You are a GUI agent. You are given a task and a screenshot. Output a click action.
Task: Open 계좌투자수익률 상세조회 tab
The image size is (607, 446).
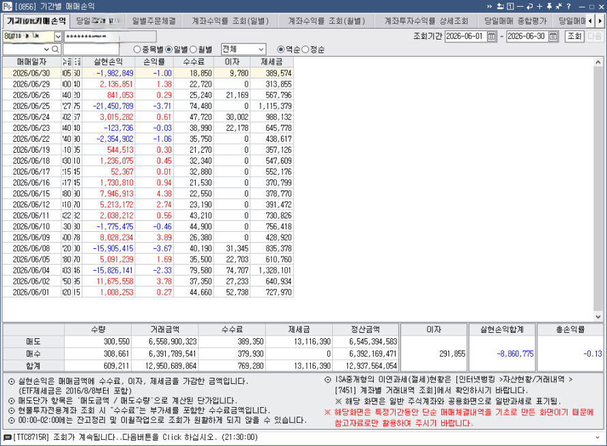tap(426, 21)
